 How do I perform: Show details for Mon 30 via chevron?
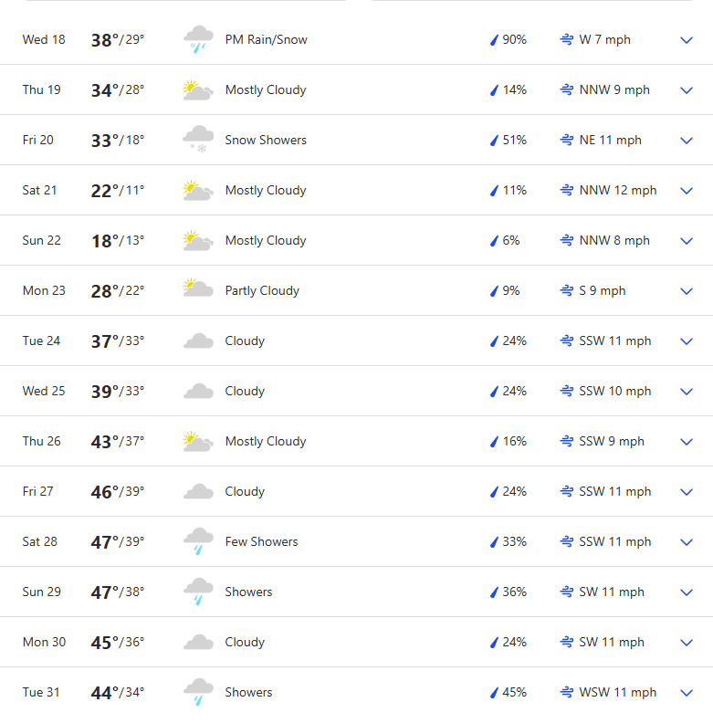[687, 643]
